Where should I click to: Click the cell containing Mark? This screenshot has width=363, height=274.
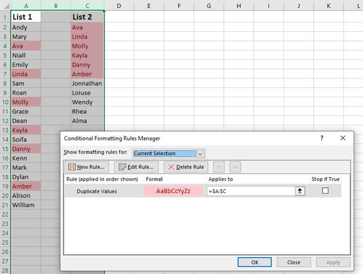[26, 167]
